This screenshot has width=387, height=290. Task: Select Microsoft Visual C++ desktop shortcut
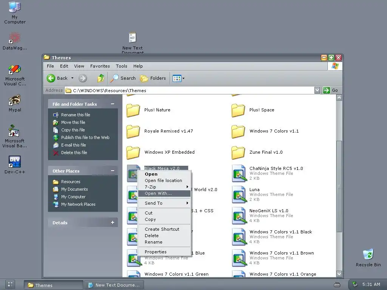pos(15,75)
